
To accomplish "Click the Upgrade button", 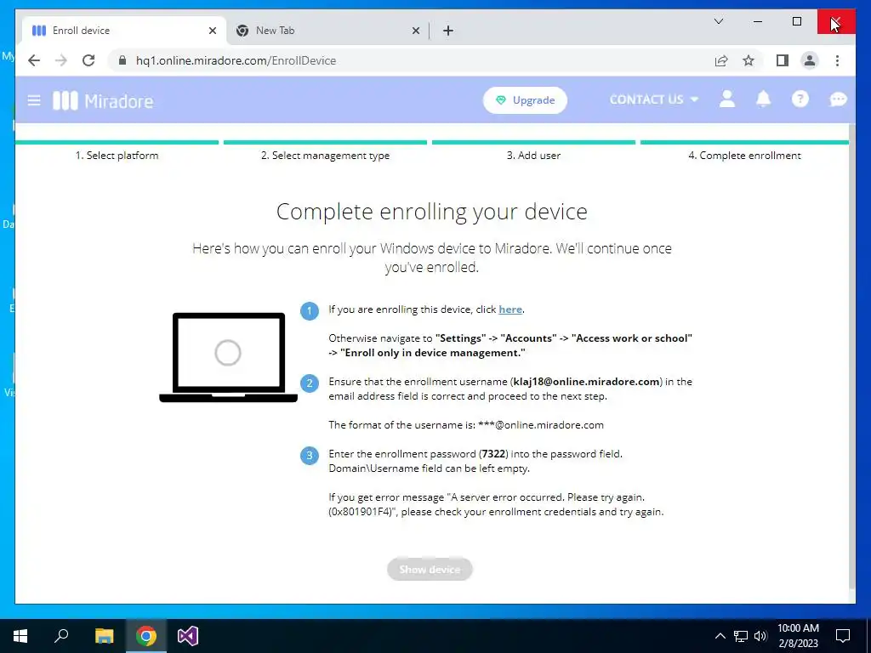I will pyautogui.click(x=525, y=100).
